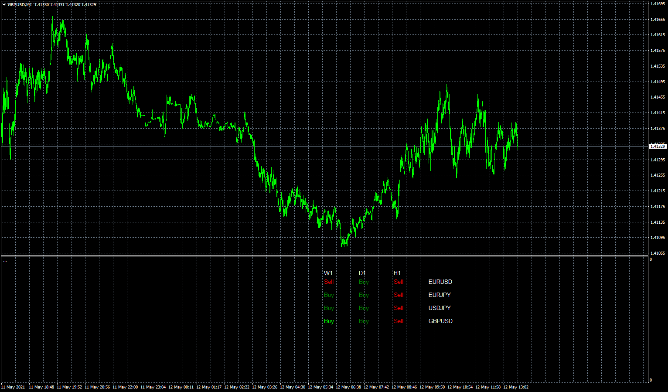
Task: Click the 12 May 02:22 time label
Action: click(237, 387)
